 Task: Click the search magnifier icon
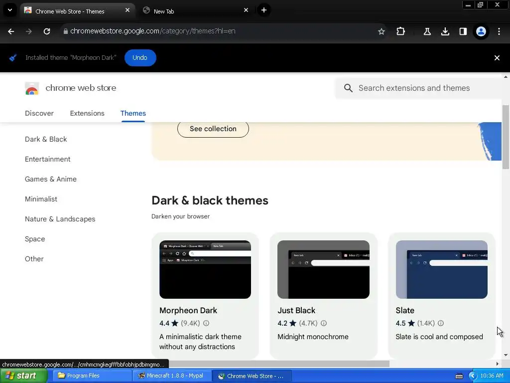coord(348,88)
